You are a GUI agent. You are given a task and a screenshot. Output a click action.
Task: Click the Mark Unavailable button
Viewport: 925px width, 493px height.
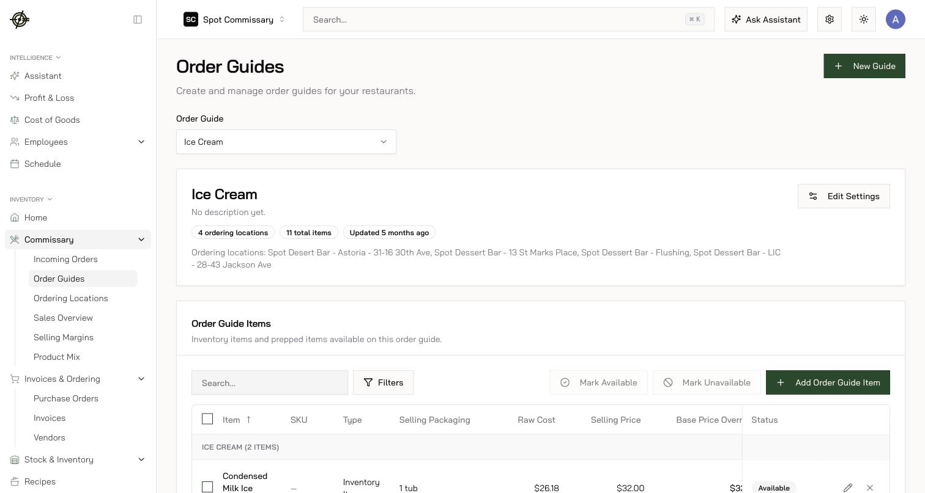707,382
